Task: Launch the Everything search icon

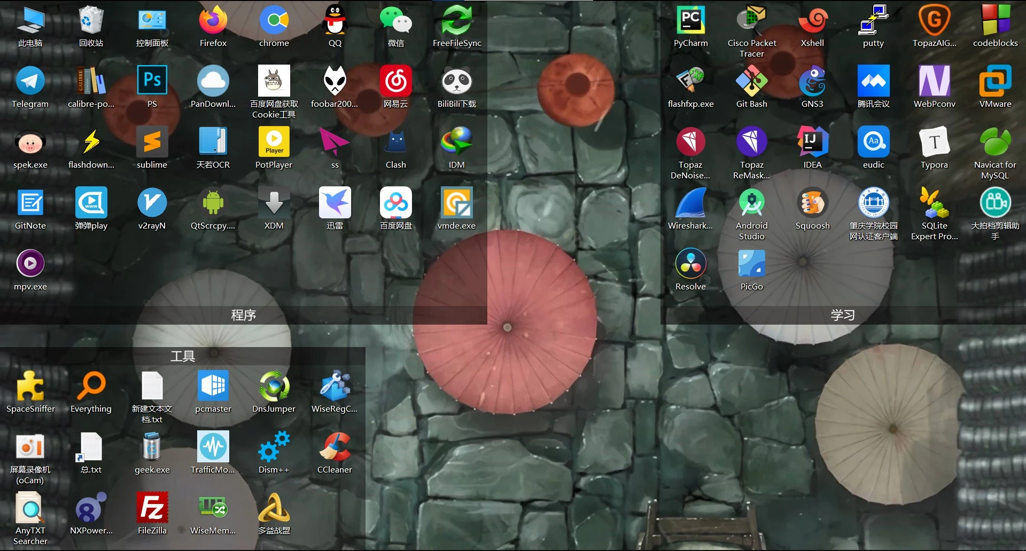Action: coord(91,386)
